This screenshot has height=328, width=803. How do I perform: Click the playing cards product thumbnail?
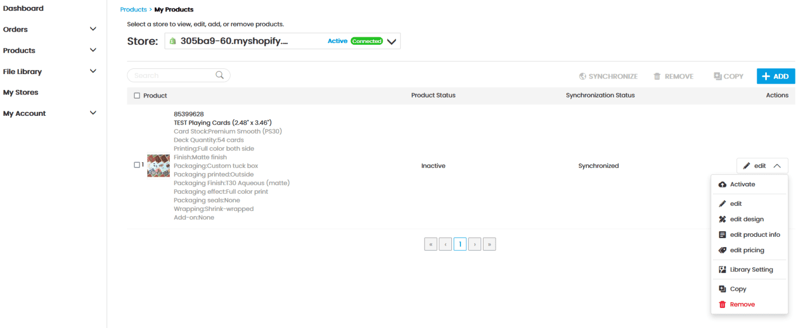(158, 166)
